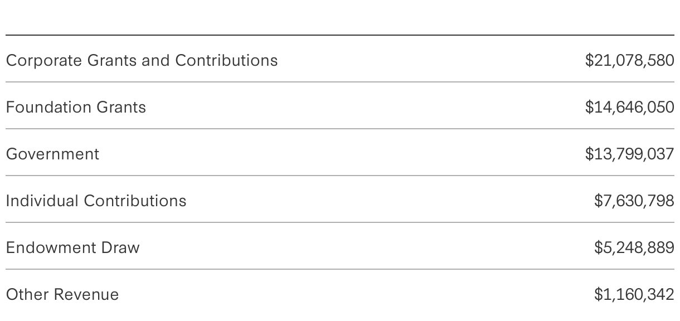Click the Other Revenue label
Screen dimensions: 680x321
[62, 294]
